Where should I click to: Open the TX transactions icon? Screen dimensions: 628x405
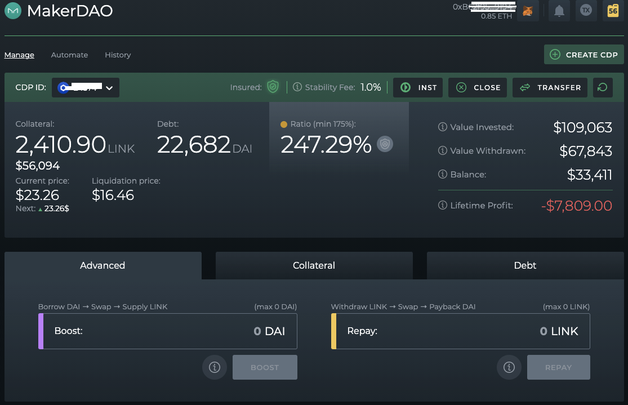[x=586, y=10]
